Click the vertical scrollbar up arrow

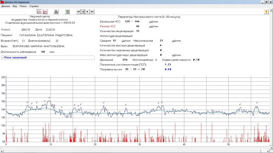coord(271,10)
